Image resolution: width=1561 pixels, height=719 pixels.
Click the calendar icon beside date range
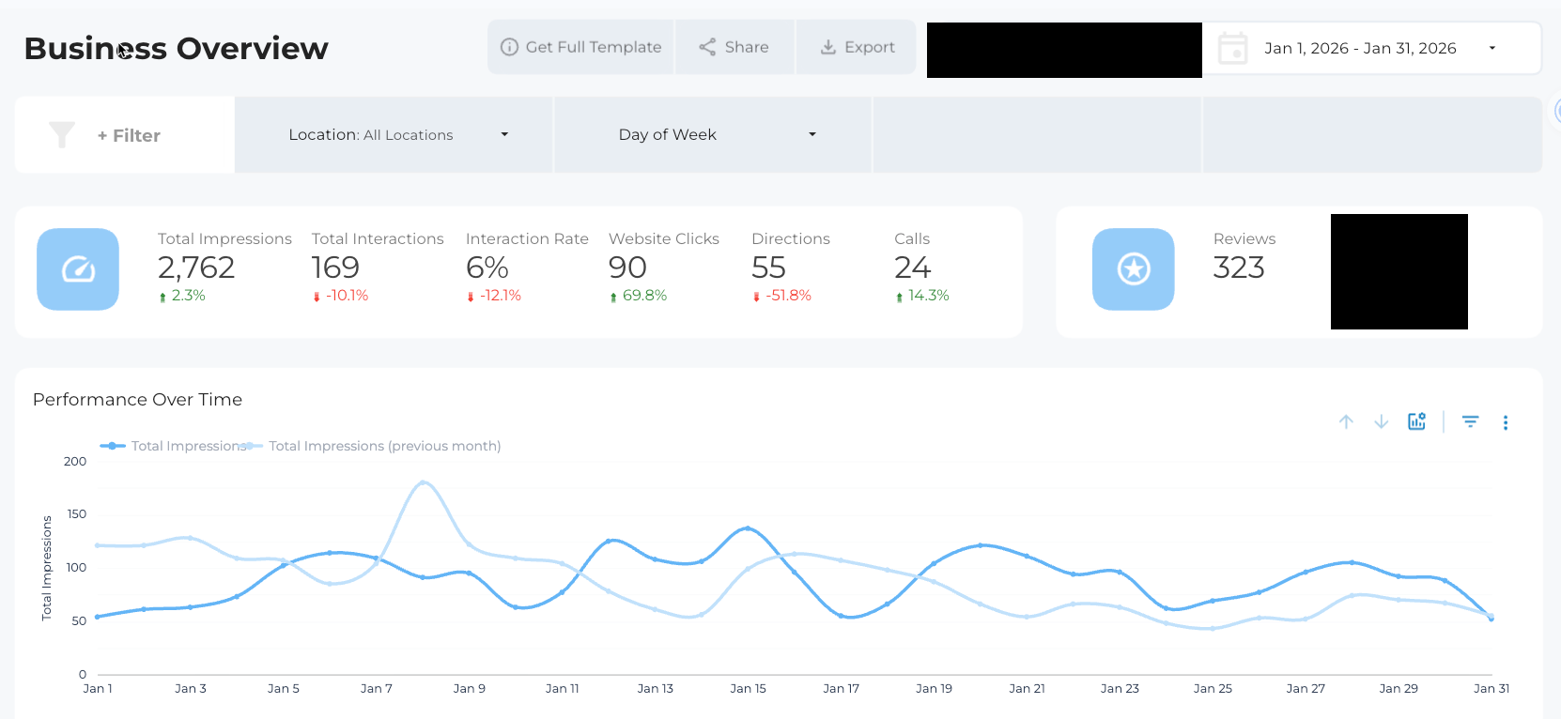coord(1232,48)
